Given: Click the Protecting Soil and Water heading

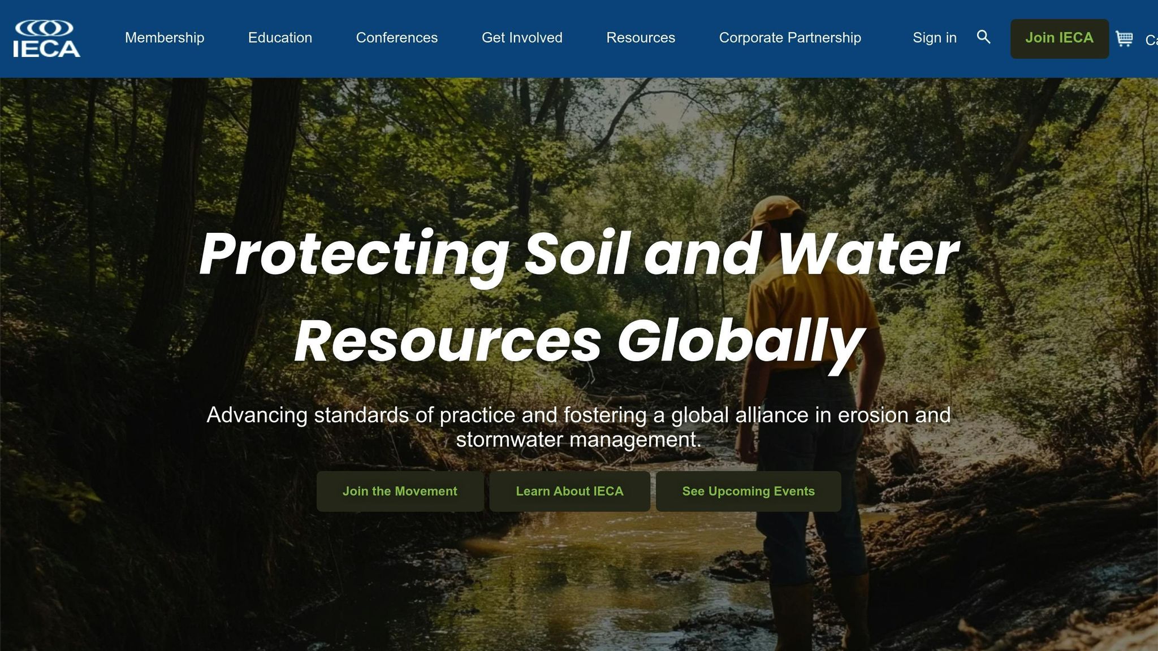Looking at the screenshot, I should 578,254.
